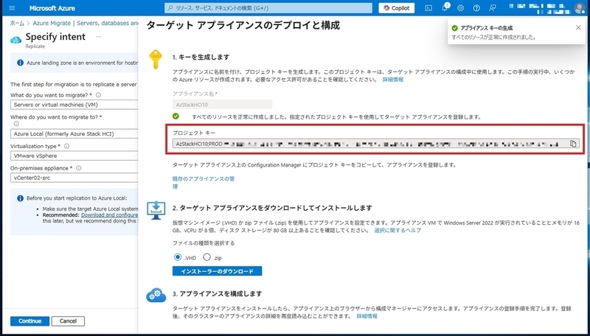
Task: Click the AzStackHCI10 appliance name field
Action: pos(223,105)
